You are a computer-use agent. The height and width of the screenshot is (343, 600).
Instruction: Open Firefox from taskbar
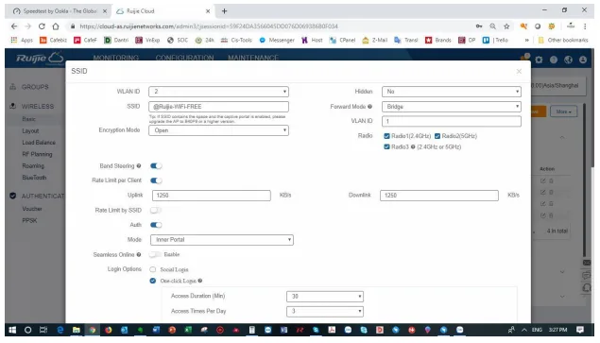pos(109,330)
